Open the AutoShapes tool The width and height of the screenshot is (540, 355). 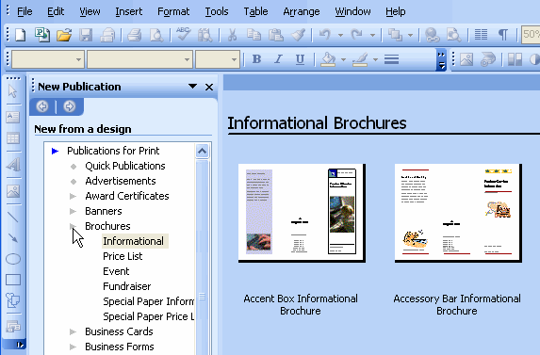click(13, 300)
